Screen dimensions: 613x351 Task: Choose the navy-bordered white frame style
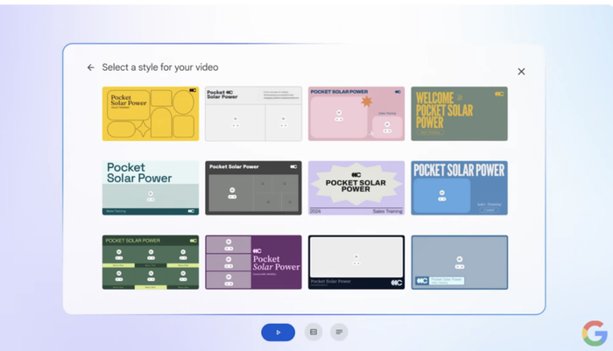pyautogui.click(x=356, y=263)
